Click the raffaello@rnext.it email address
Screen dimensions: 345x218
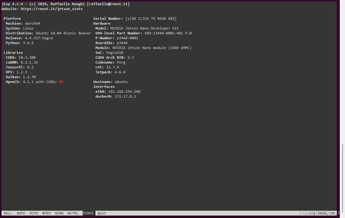[108, 4]
